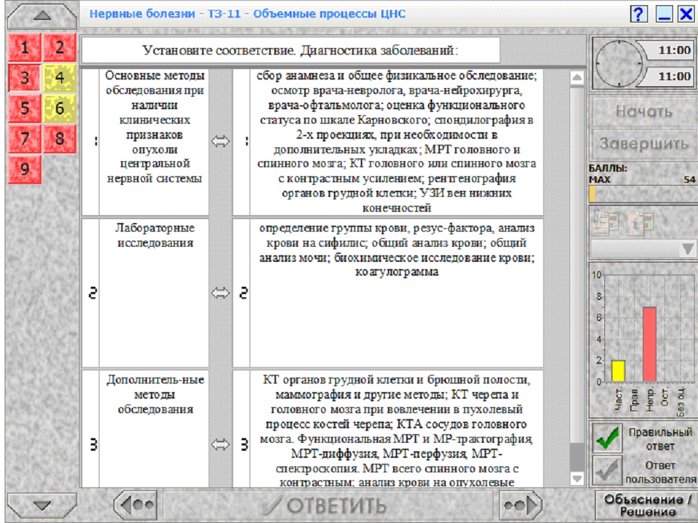Show the Ответ пользователя checkmark
Image resolution: width=698 pixels, height=523 pixels.
608,471
